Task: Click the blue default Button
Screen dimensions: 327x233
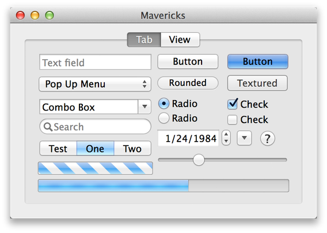Action: [x=258, y=62]
